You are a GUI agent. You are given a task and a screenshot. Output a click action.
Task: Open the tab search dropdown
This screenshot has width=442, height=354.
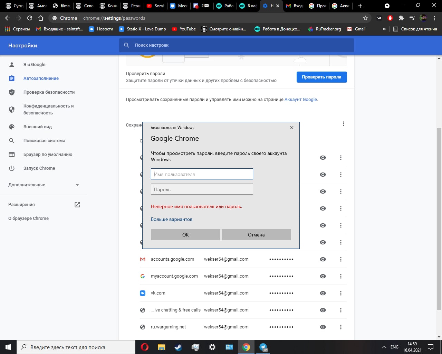click(387, 6)
